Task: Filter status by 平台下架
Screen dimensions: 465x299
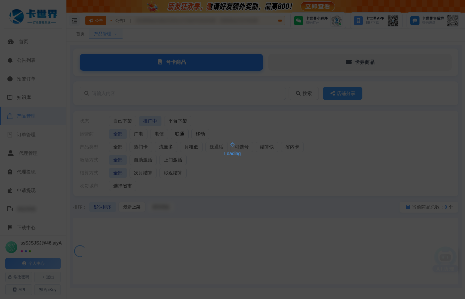Action: [x=178, y=121]
